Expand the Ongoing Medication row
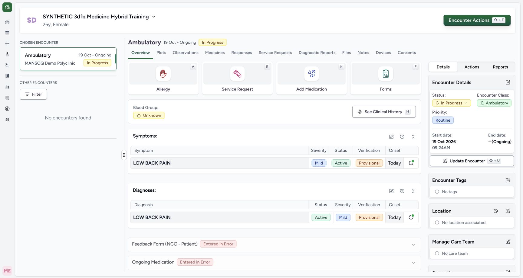This screenshot has width=523, height=278. point(413,263)
